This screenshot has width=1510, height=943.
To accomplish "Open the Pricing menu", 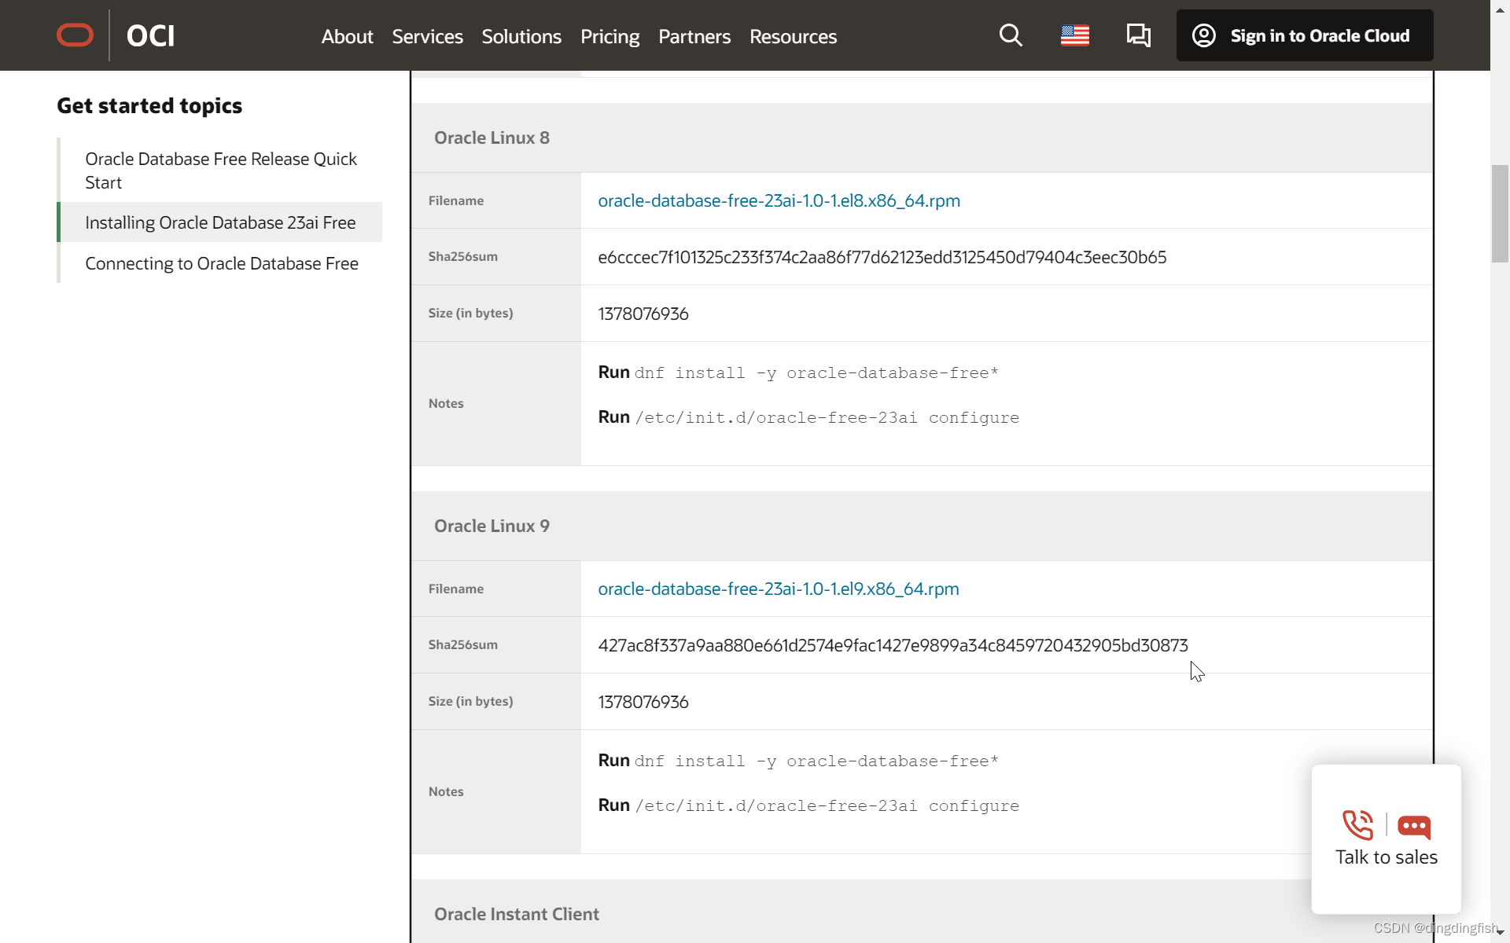I will pos(610,36).
